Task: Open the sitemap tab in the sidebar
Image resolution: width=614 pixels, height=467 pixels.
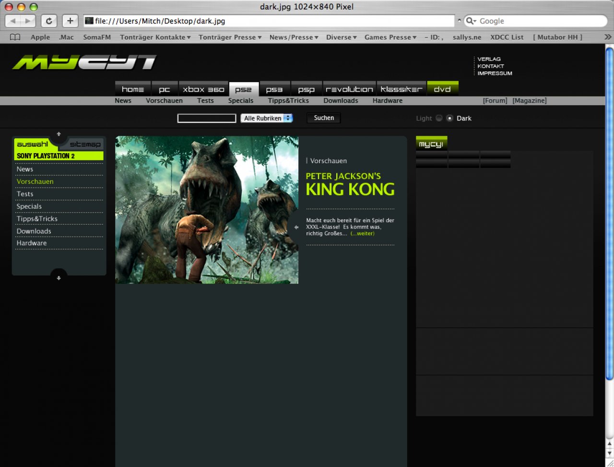Action: tap(85, 144)
